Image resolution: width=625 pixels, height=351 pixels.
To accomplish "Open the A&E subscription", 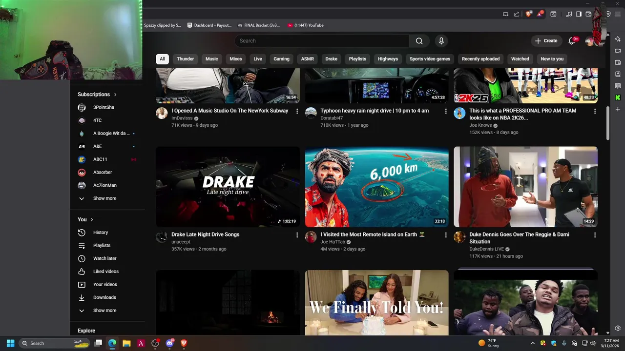I will (x=107, y=146).
